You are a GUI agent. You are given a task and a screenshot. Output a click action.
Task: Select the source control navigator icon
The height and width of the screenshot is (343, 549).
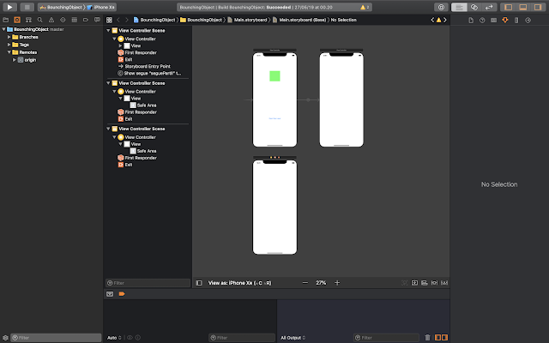17,20
